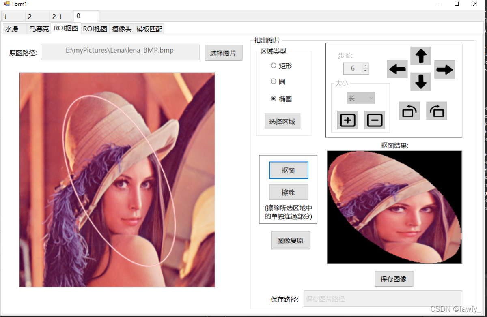This screenshot has height=317, width=487.
Task: Click the 保存路径 text field
Action: tap(381, 299)
